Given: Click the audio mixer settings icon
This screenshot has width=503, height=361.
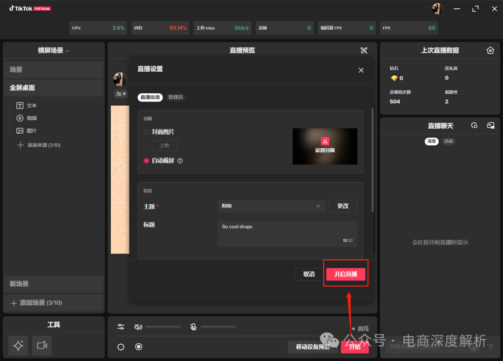Looking at the screenshot, I should (x=121, y=327).
